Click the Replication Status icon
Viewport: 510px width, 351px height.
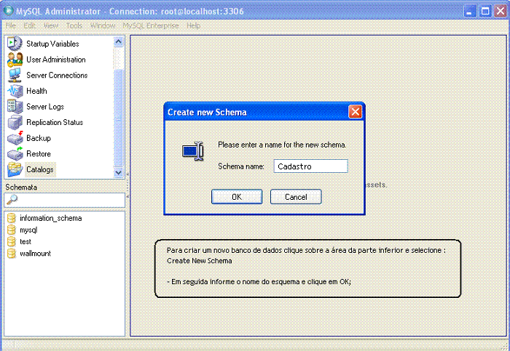[x=15, y=122]
